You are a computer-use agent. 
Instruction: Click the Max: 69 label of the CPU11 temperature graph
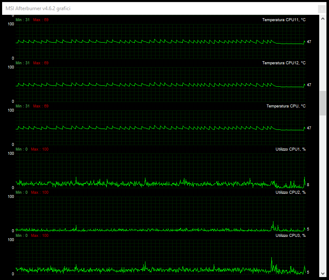pos(41,20)
